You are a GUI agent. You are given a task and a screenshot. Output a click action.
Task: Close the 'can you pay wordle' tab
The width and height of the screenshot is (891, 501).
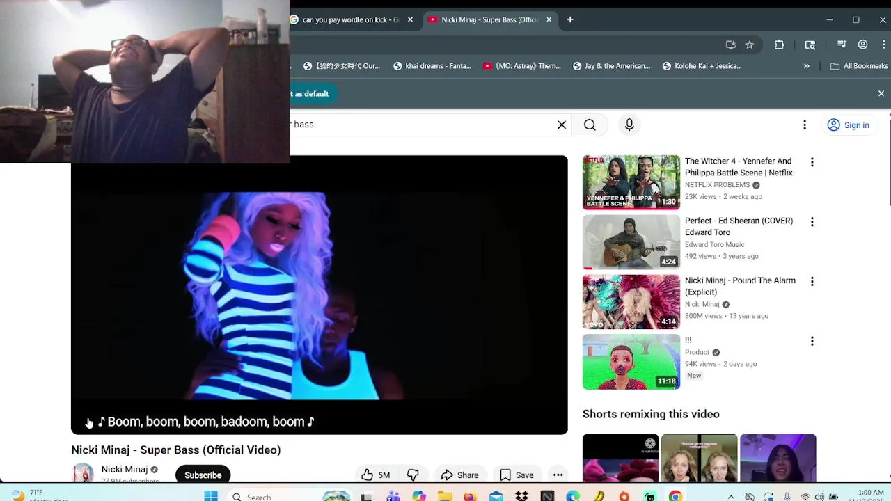[x=410, y=20]
